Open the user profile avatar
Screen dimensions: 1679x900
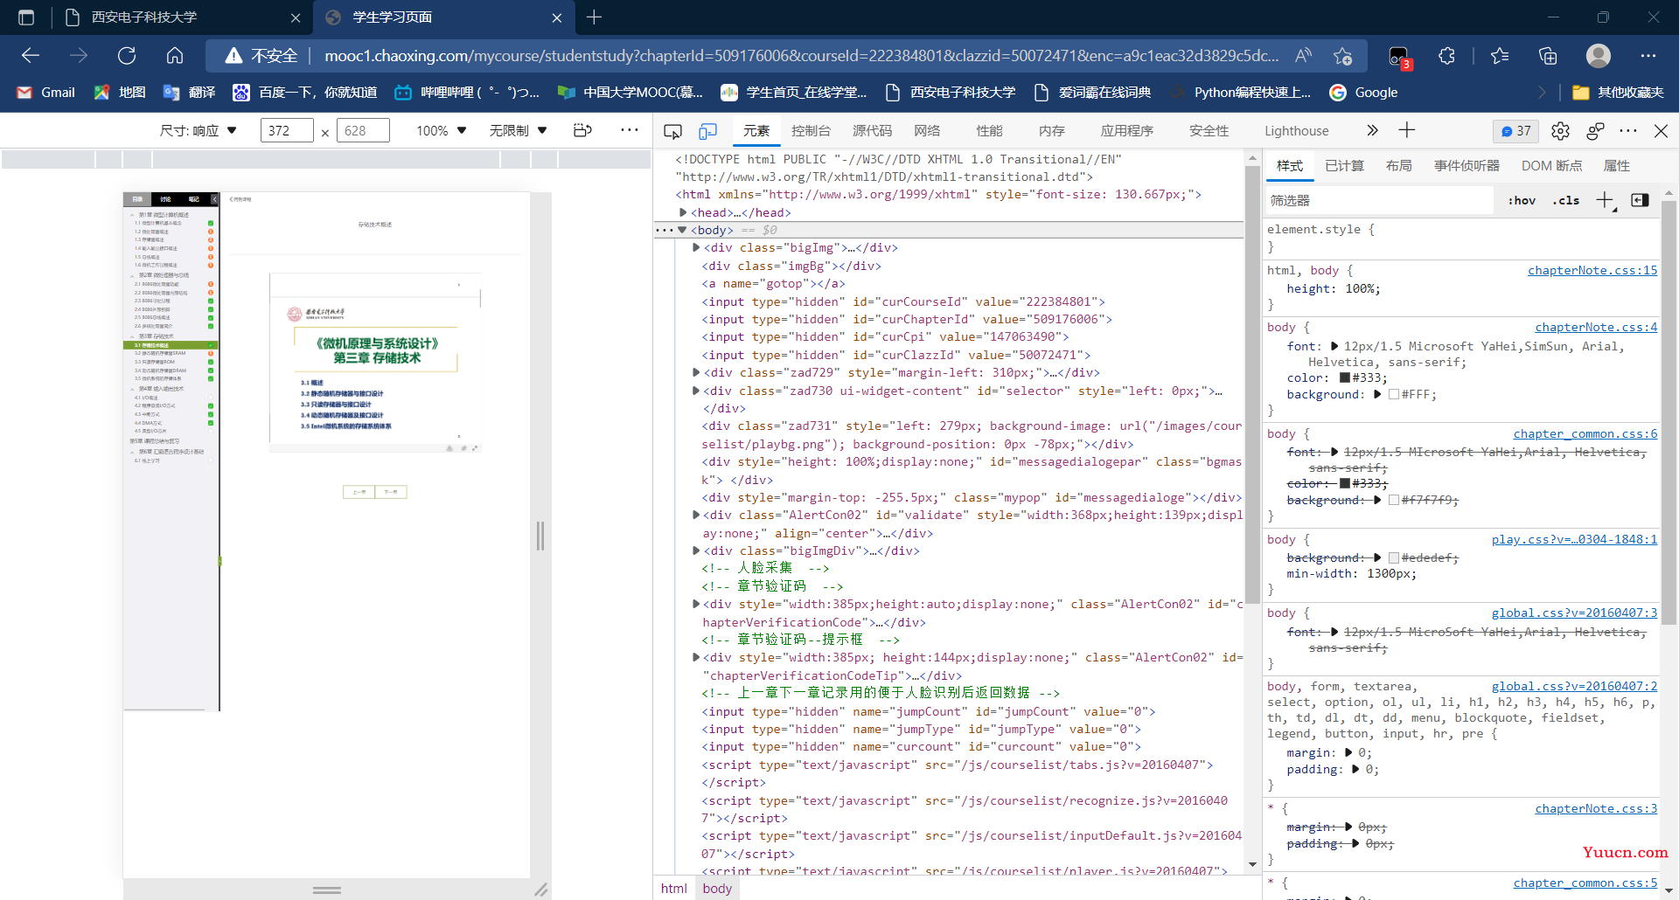pos(1599,56)
